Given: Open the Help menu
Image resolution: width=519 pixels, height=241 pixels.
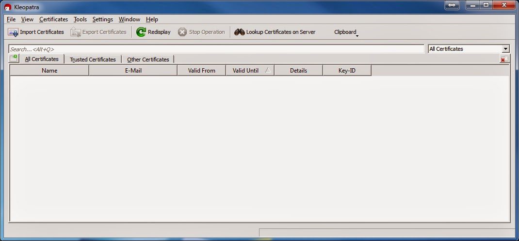Looking at the screenshot, I should click(152, 19).
